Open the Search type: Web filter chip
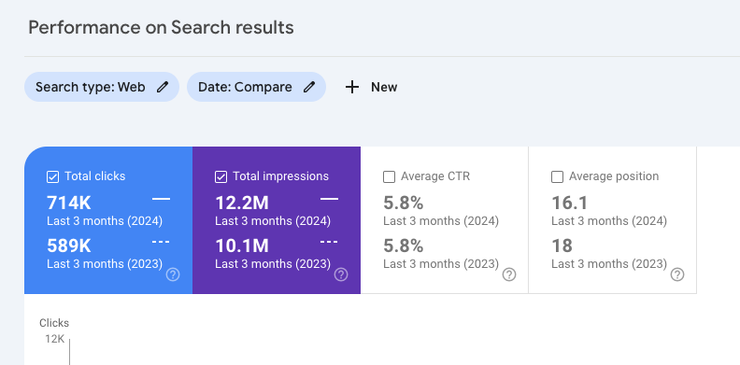This screenshot has width=740, height=365. coord(102,87)
